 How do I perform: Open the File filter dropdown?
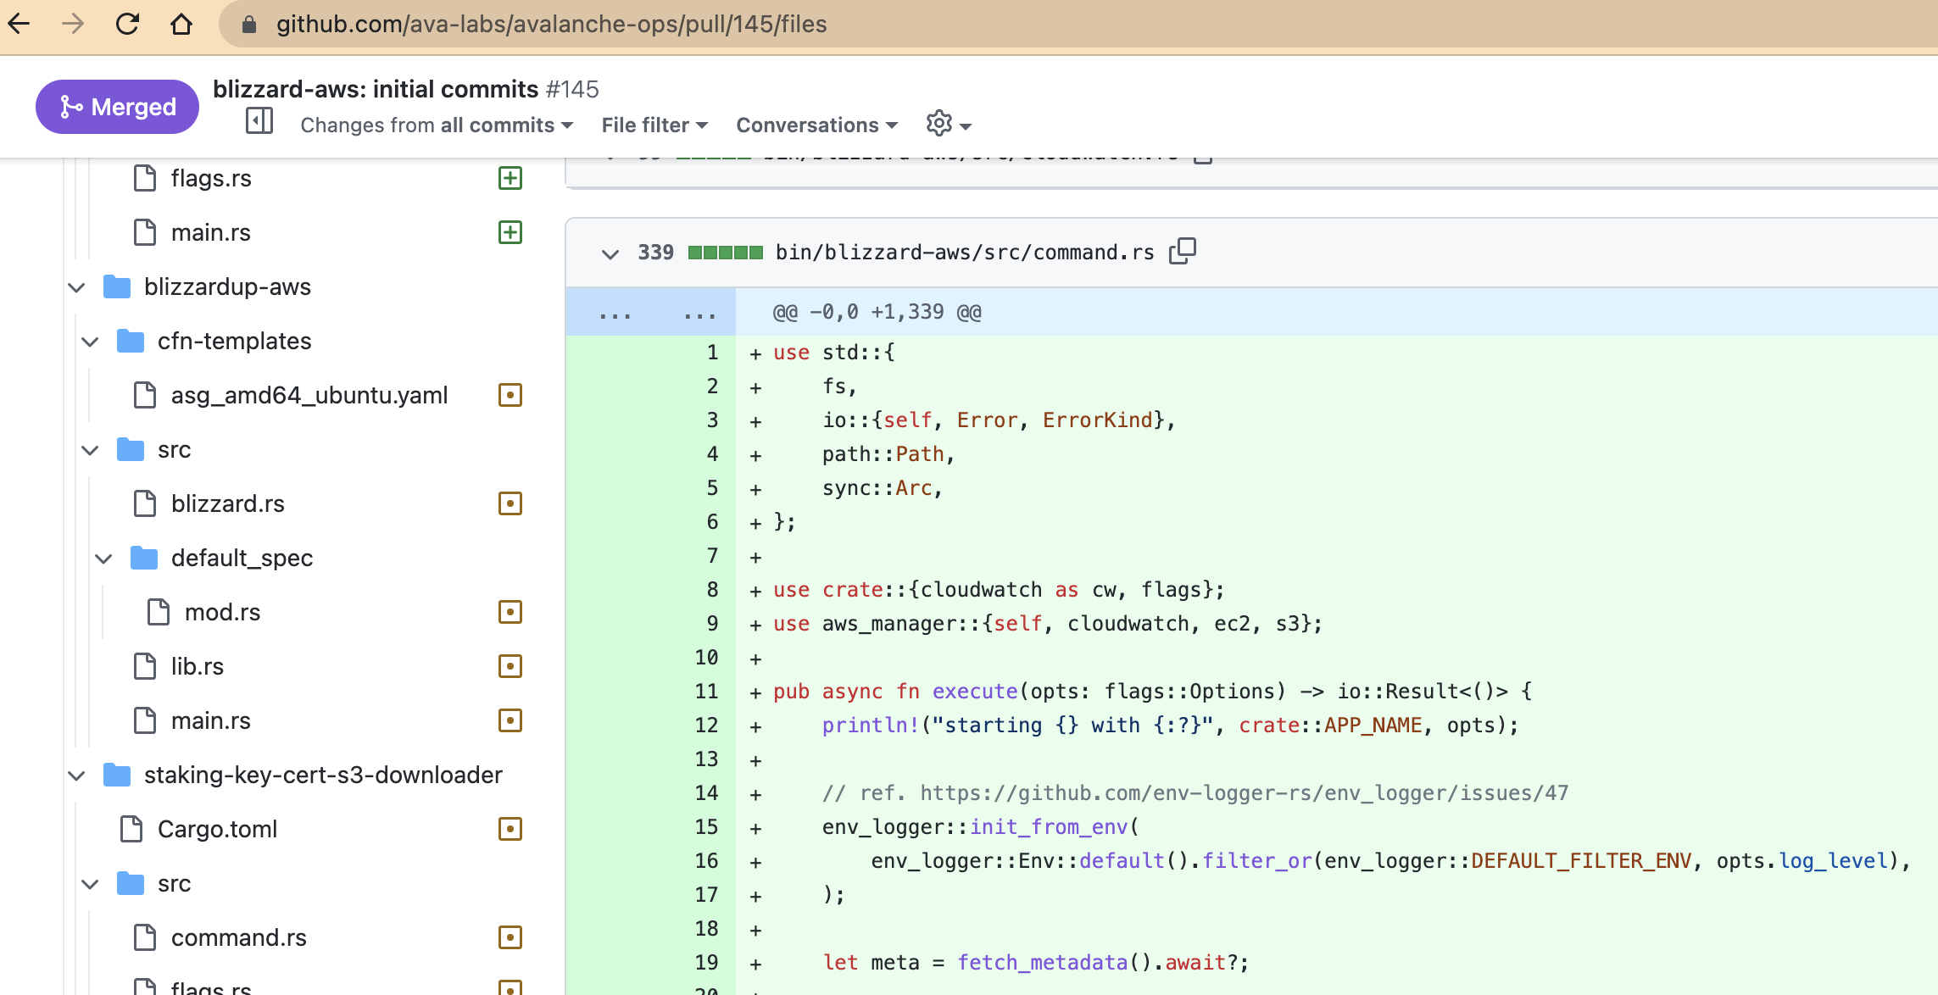pyautogui.click(x=654, y=125)
